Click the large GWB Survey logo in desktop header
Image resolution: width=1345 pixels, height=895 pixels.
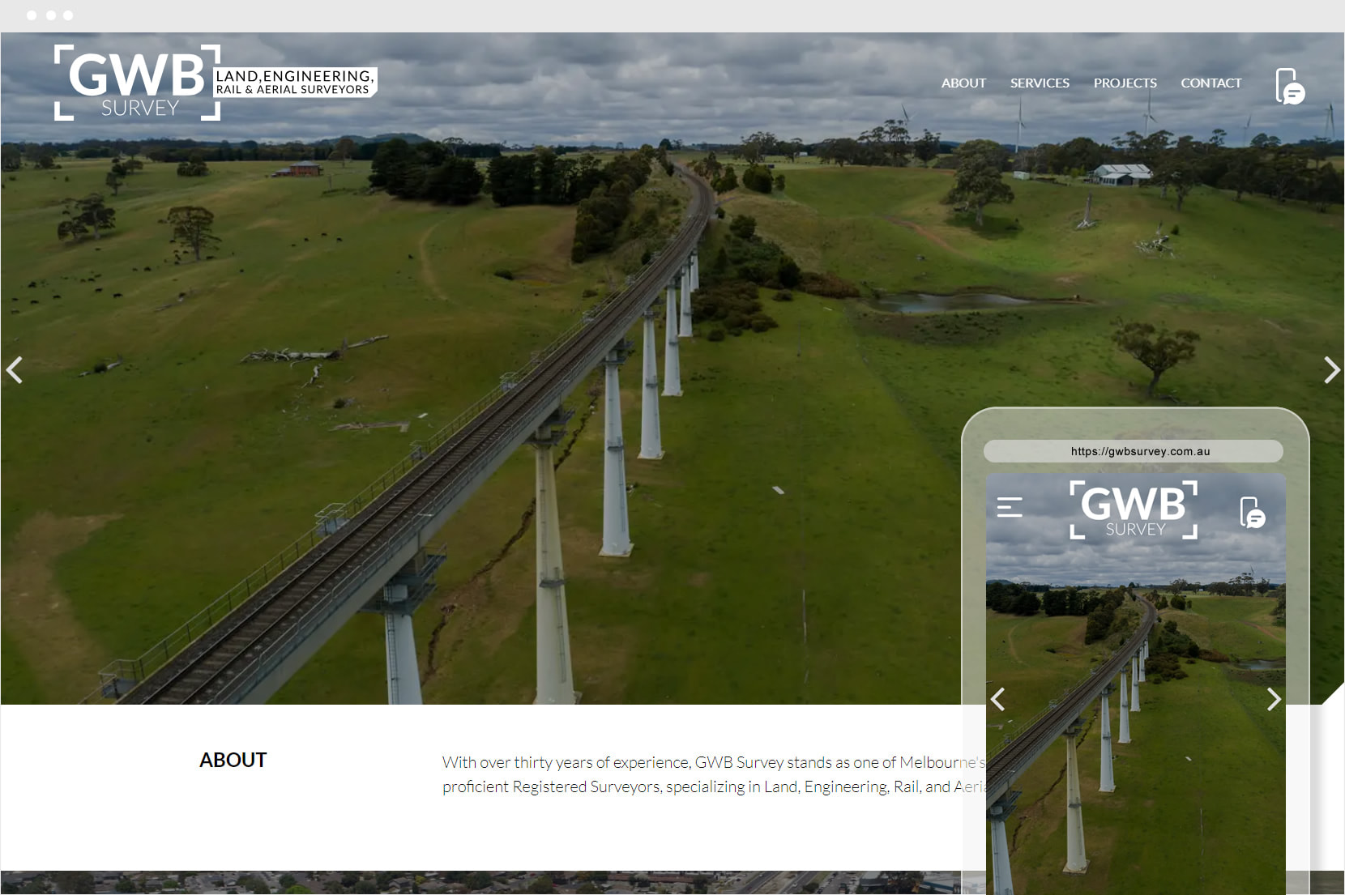[x=136, y=83]
